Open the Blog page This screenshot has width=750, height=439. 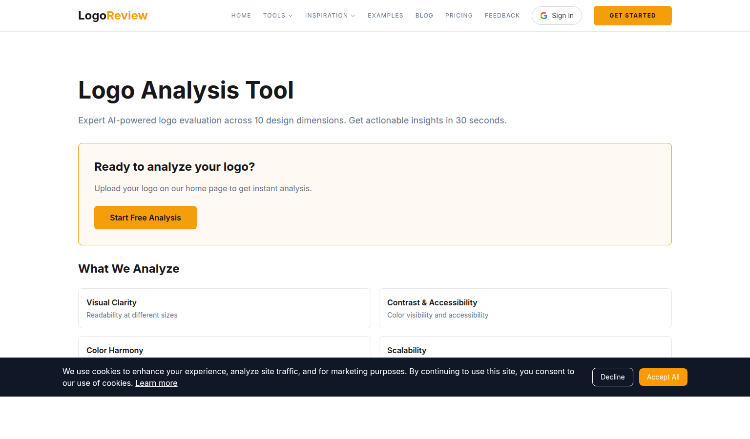coord(424,16)
